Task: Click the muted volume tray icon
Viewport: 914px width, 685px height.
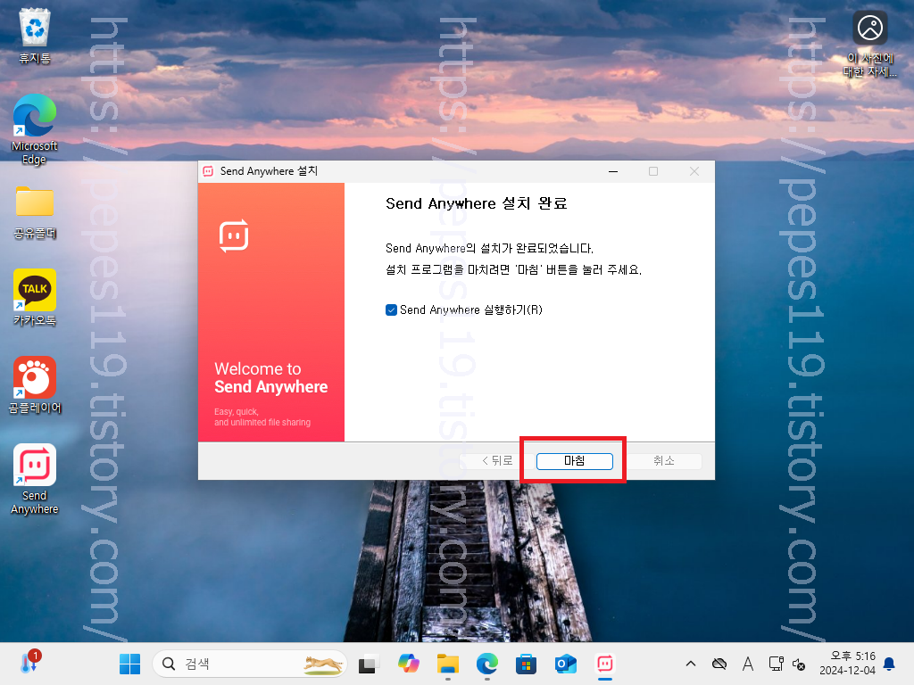Action: click(x=799, y=664)
